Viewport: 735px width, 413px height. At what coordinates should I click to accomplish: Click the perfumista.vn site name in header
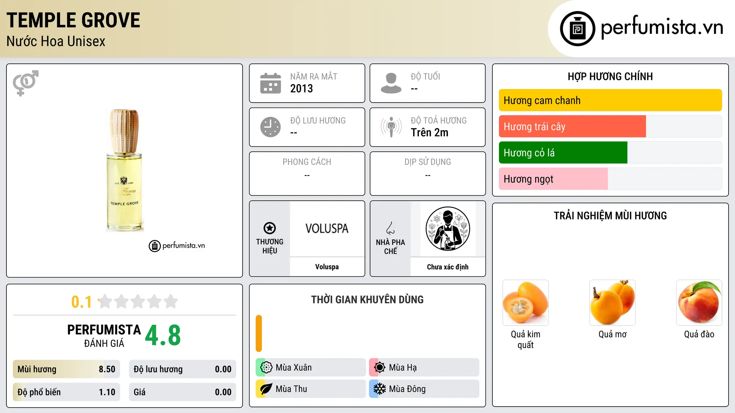(x=662, y=28)
